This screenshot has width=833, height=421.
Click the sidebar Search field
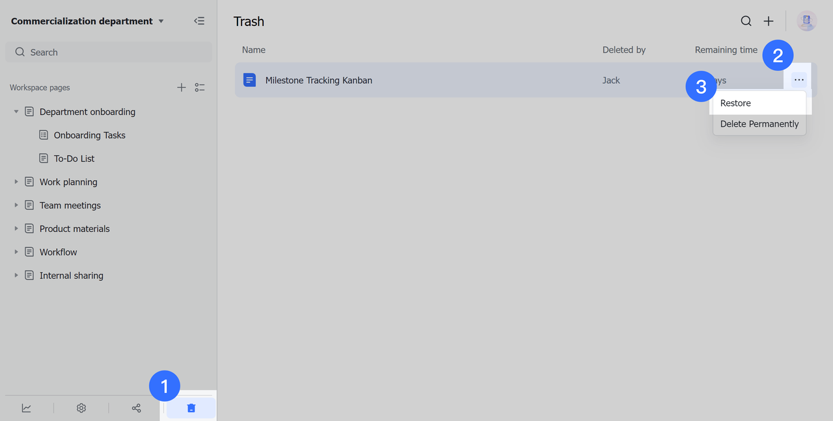pyautogui.click(x=109, y=52)
